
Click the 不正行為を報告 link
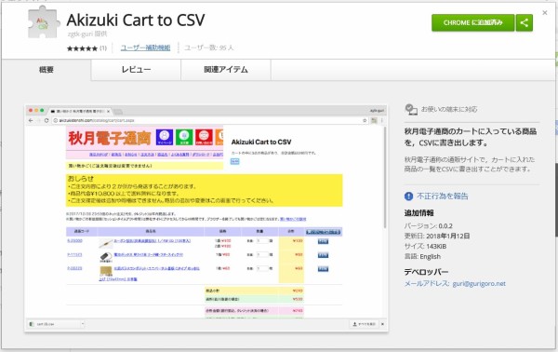(x=443, y=196)
